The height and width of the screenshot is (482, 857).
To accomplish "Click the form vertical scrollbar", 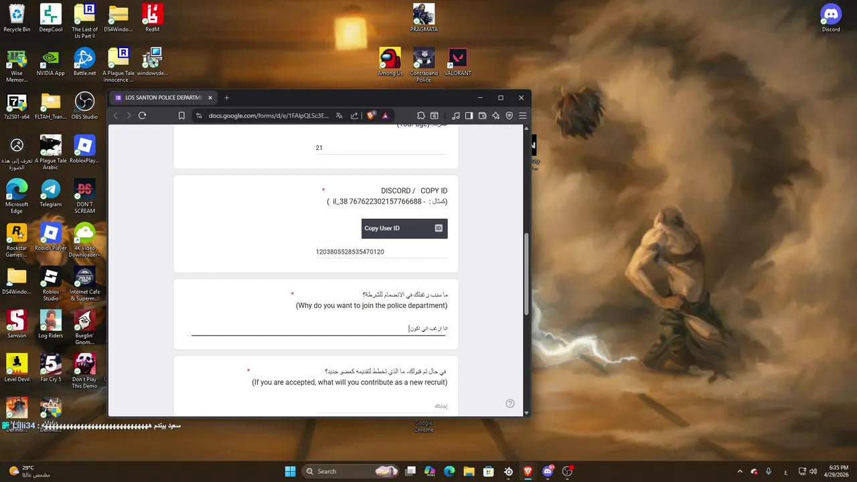I will click(x=526, y=274).
